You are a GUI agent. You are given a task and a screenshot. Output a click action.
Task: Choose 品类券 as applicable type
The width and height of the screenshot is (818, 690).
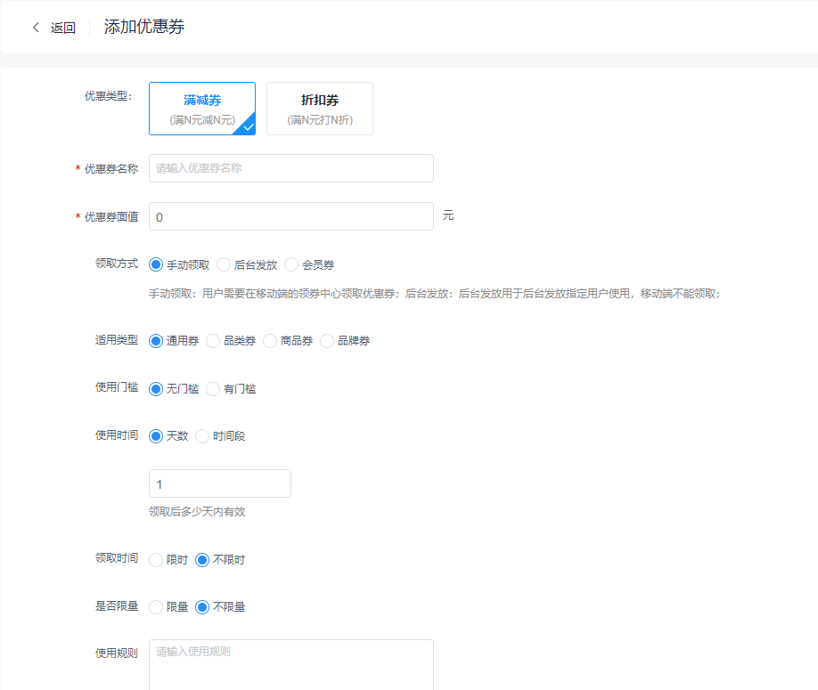214,341
